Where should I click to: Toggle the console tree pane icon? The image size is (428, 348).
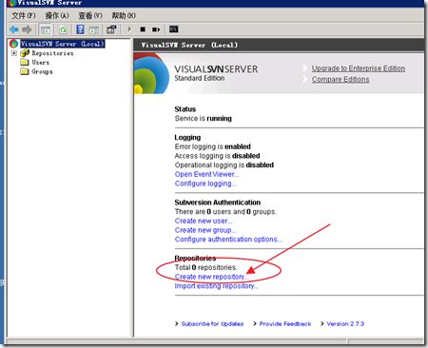point(46,29)
